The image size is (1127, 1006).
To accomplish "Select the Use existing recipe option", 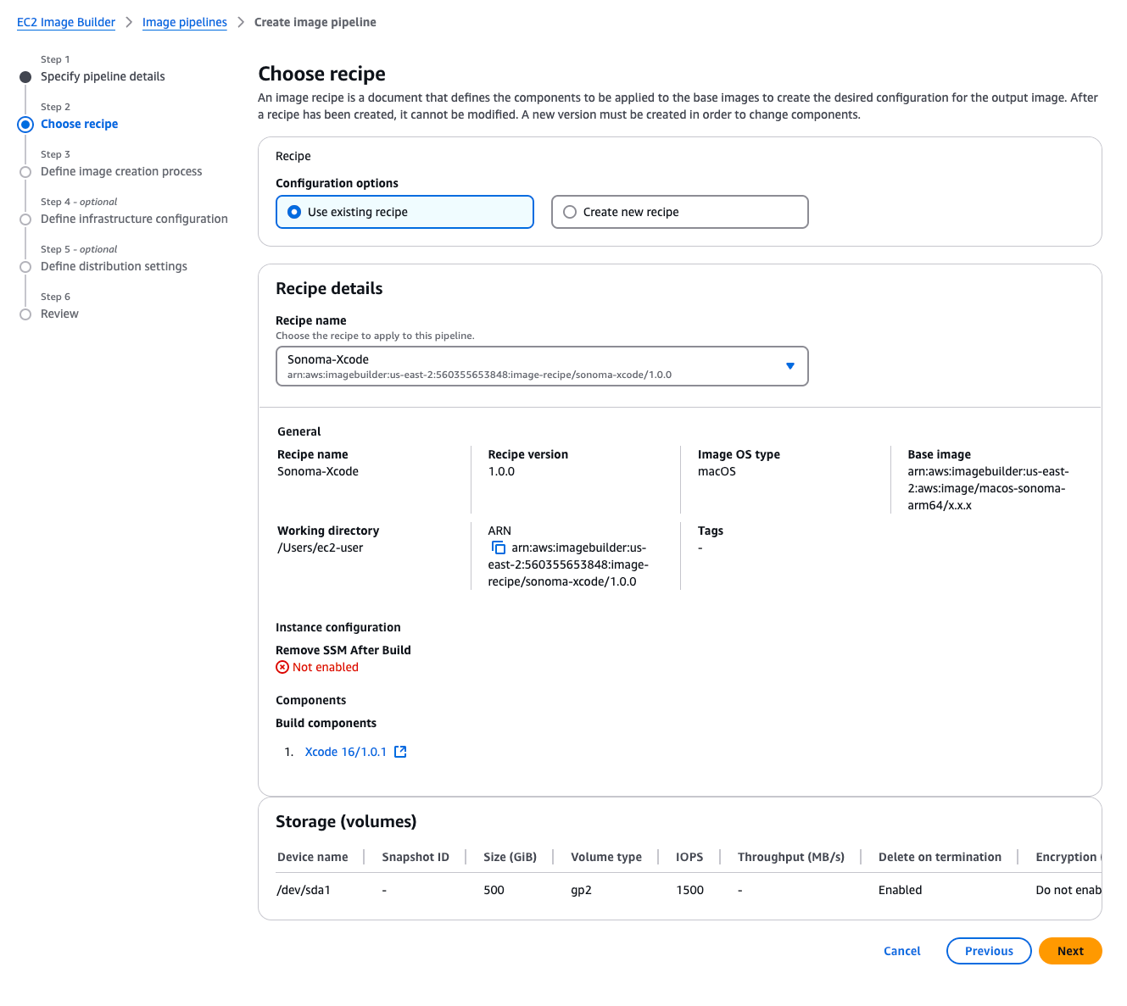I will (x=293, y=212).
